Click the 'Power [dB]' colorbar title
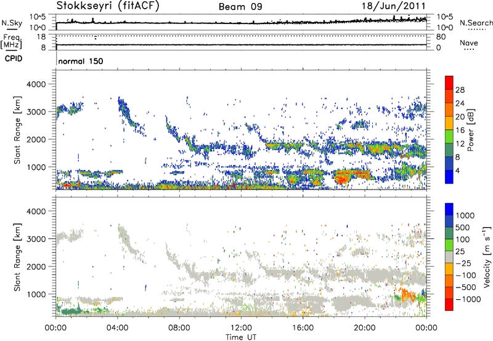493x341 pixels. 470,130
